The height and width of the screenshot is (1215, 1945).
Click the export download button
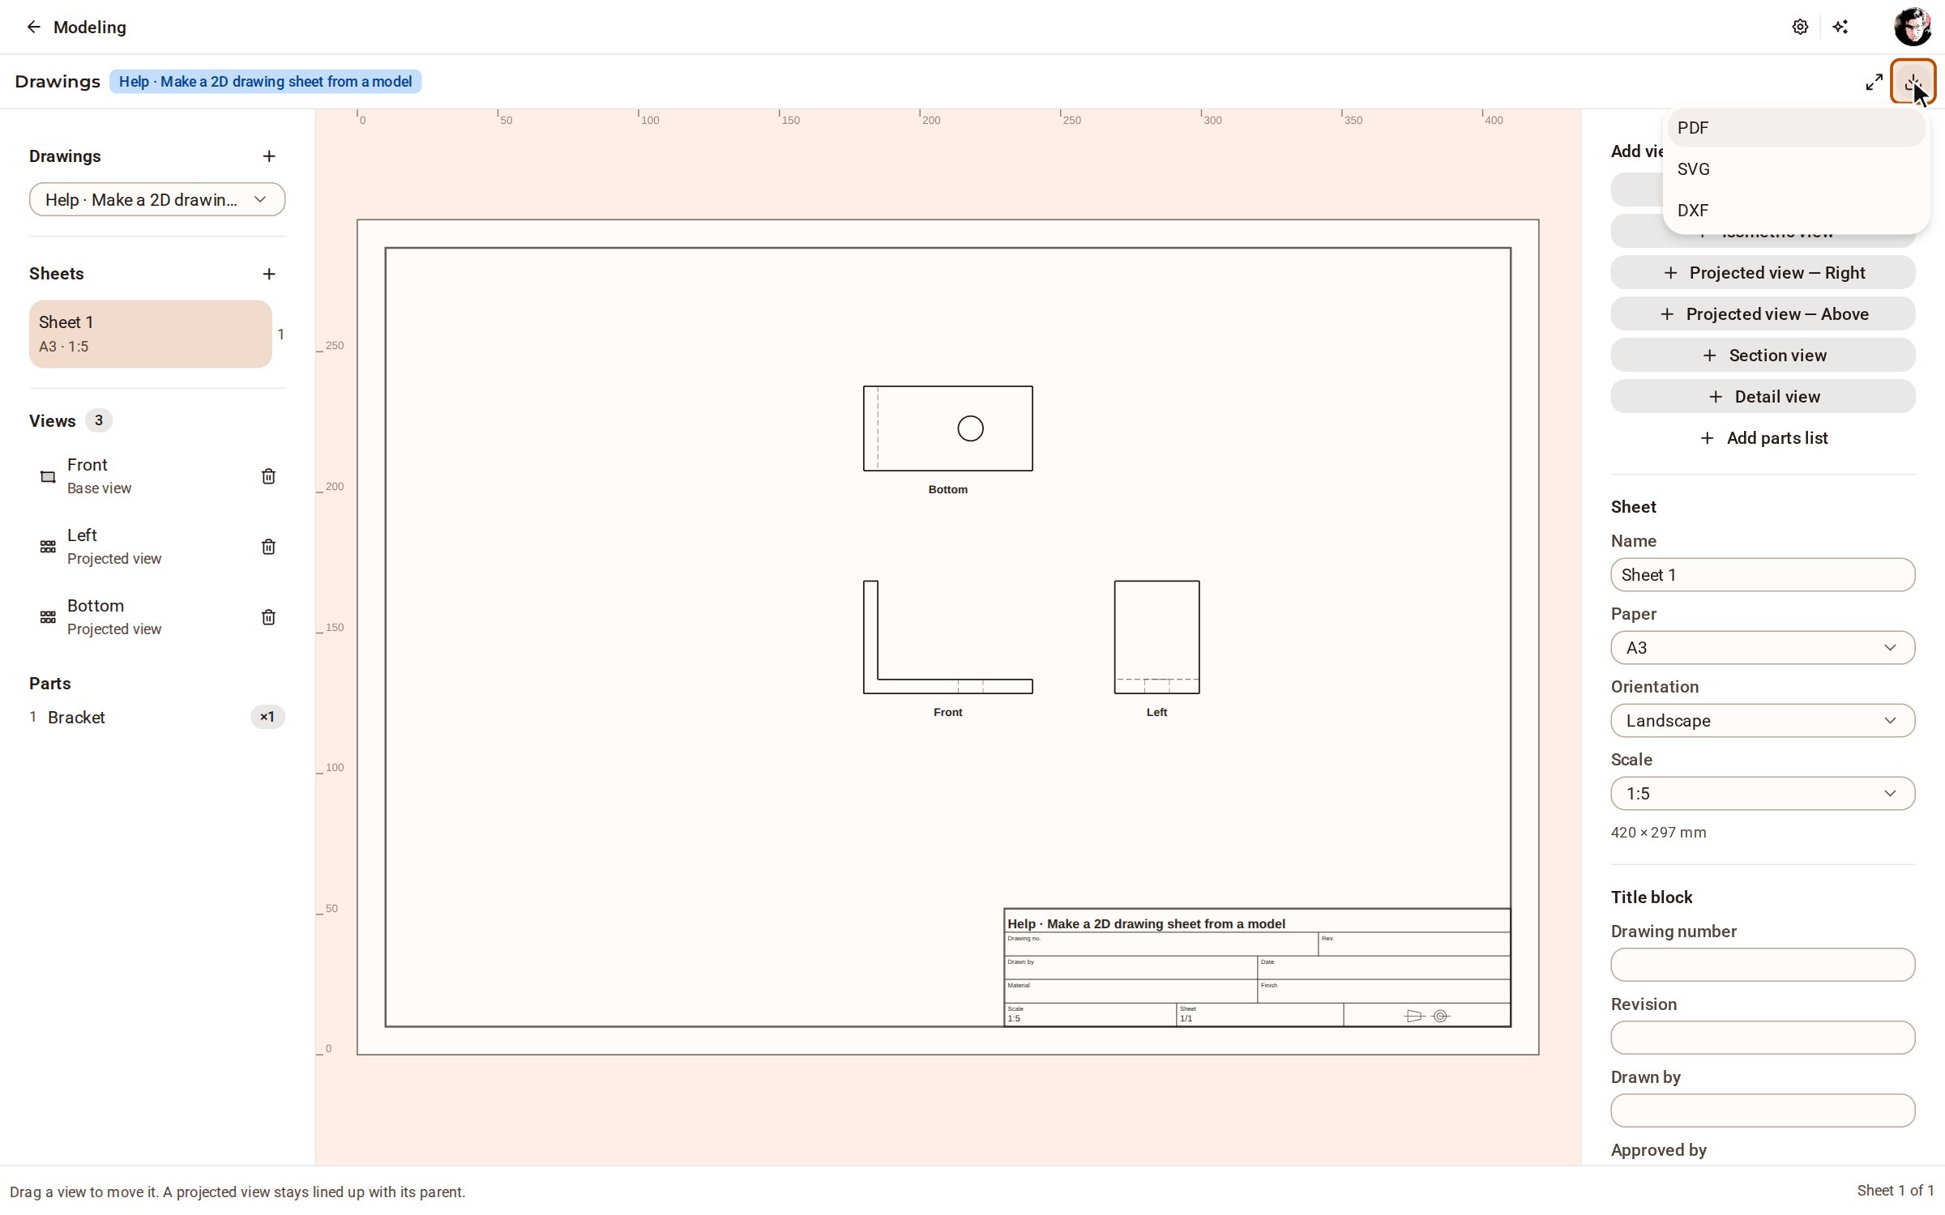pos(1913,82)
